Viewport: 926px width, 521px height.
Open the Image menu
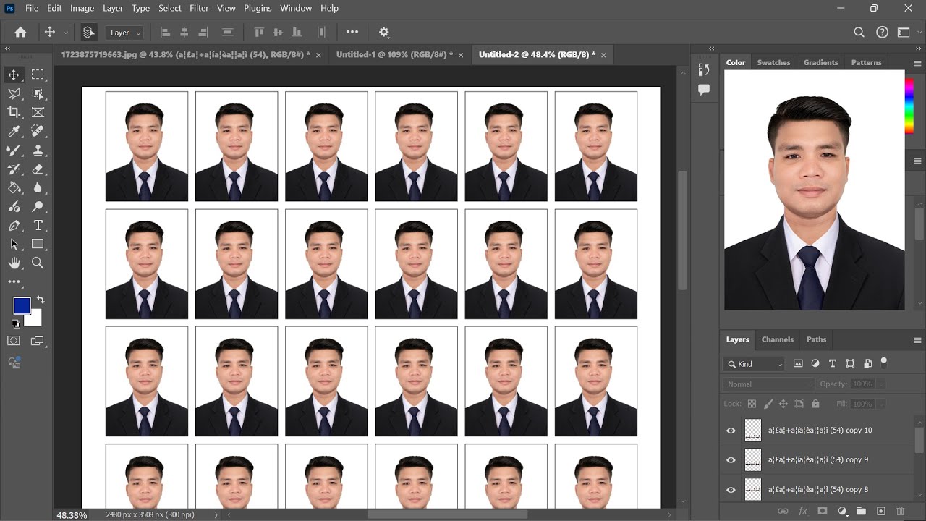[x=82, y=8]
